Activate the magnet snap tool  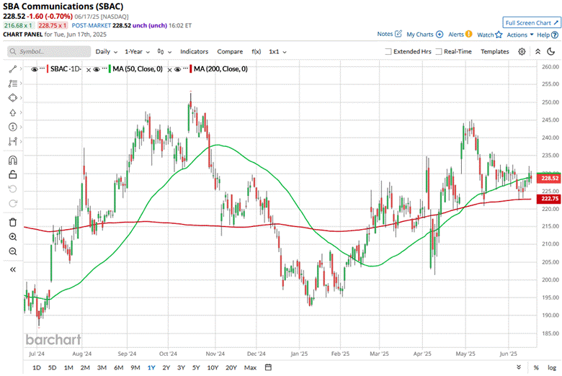[12, 160]
